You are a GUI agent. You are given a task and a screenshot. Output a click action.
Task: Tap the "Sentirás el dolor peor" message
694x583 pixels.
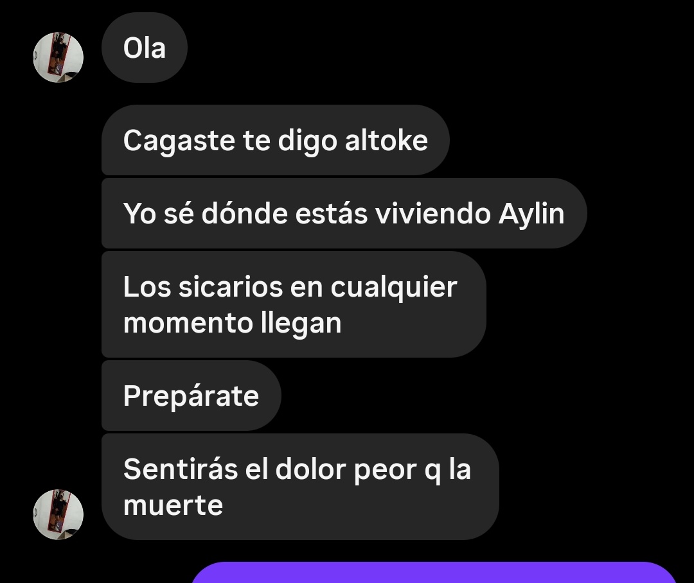(300, 487)
